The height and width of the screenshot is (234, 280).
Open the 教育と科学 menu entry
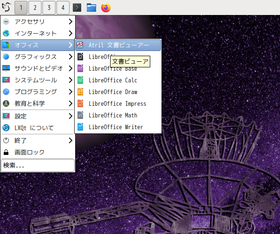[38, 103]
